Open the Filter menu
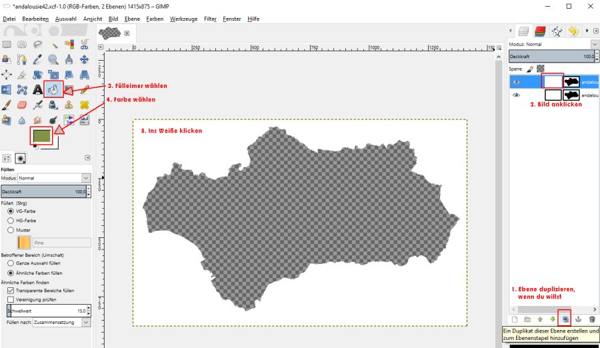This screenshot has height=348, width=600. pos(210,19)
